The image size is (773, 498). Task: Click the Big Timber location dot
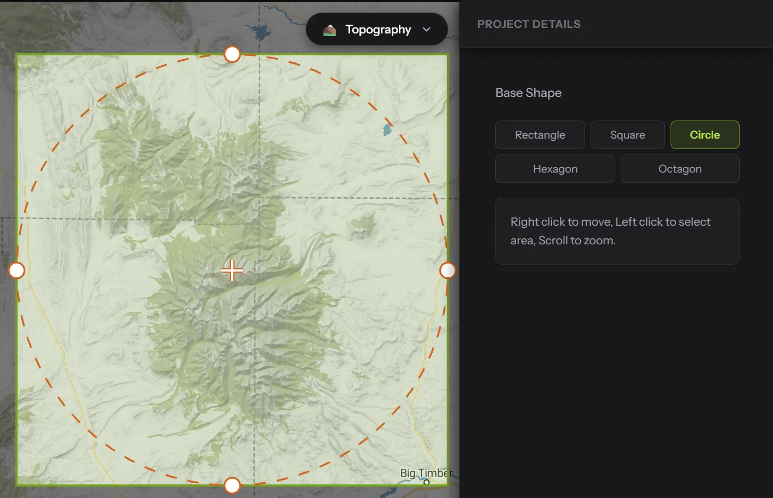tap(426, 483)
